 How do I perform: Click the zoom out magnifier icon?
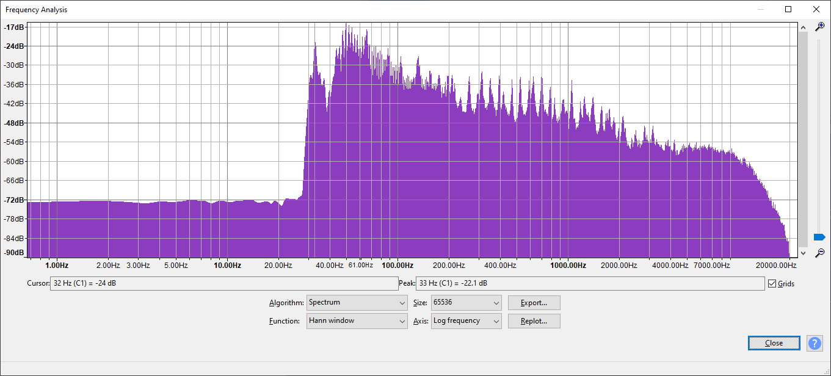point(820,252)
